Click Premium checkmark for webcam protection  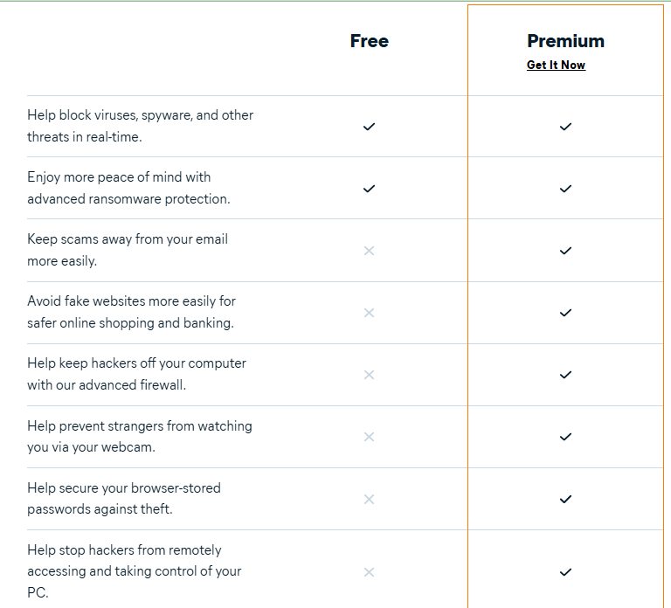[565, 437]
